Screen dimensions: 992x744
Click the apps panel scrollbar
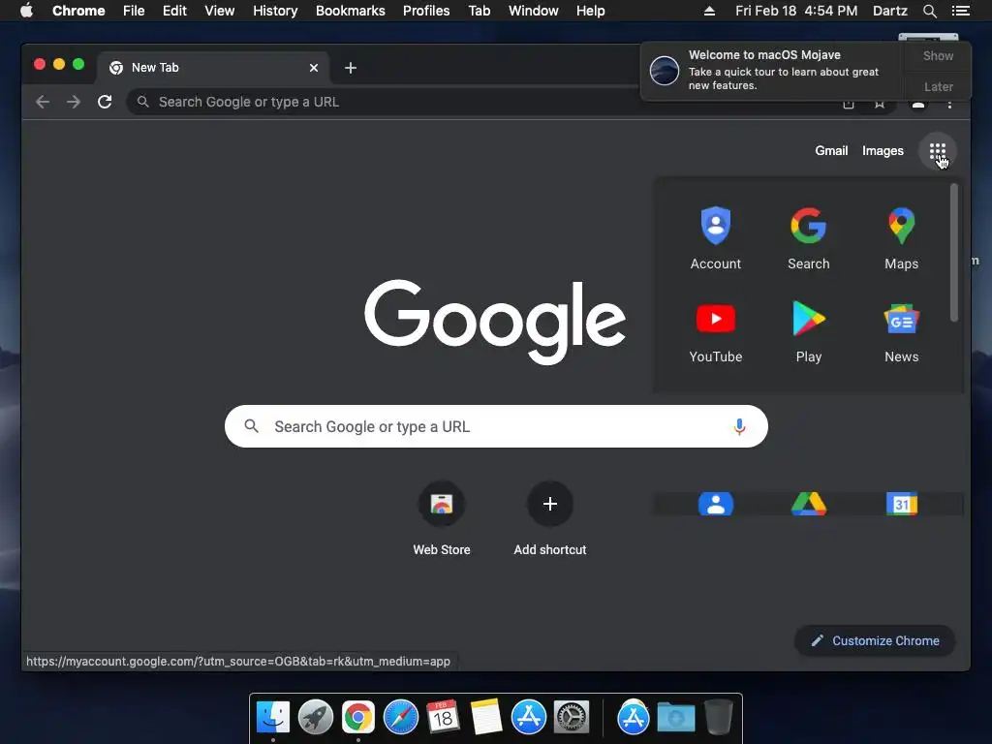tap(954, 253)
